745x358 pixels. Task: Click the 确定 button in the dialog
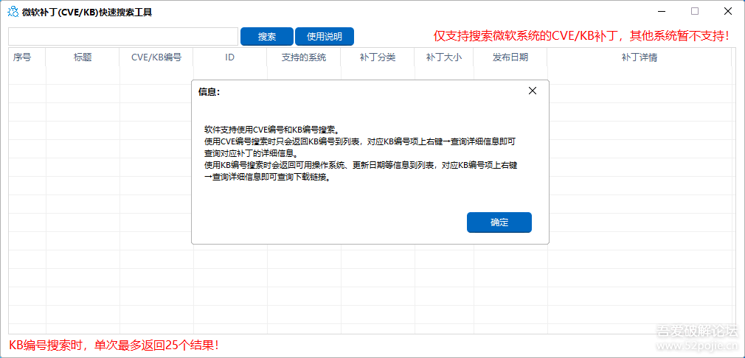click(499, 222)
